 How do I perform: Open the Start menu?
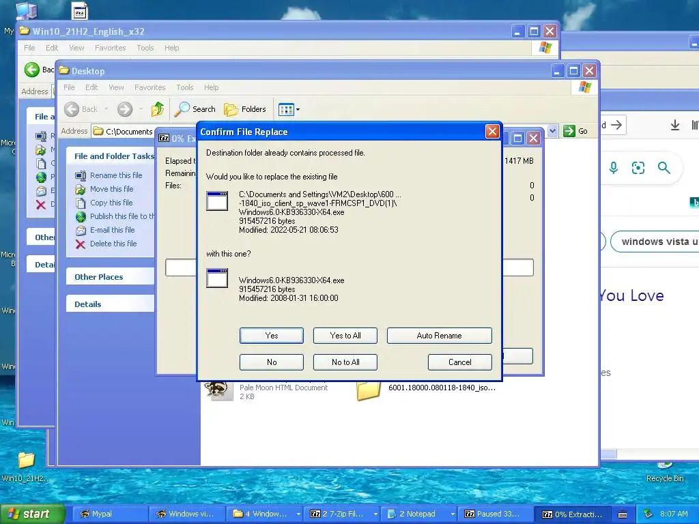(x=32, y=514)
